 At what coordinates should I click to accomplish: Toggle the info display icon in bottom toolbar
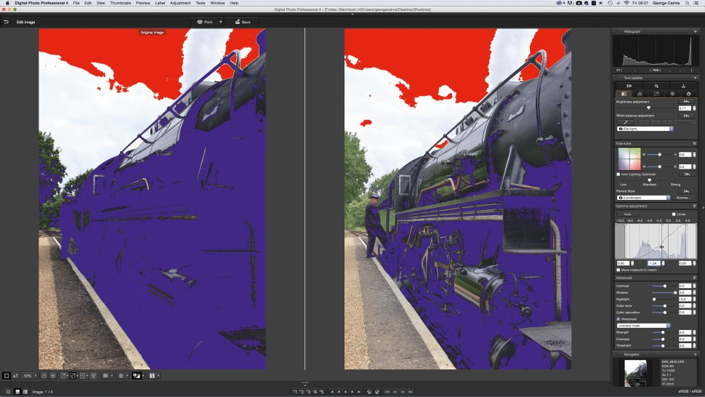tap(152, 375)
